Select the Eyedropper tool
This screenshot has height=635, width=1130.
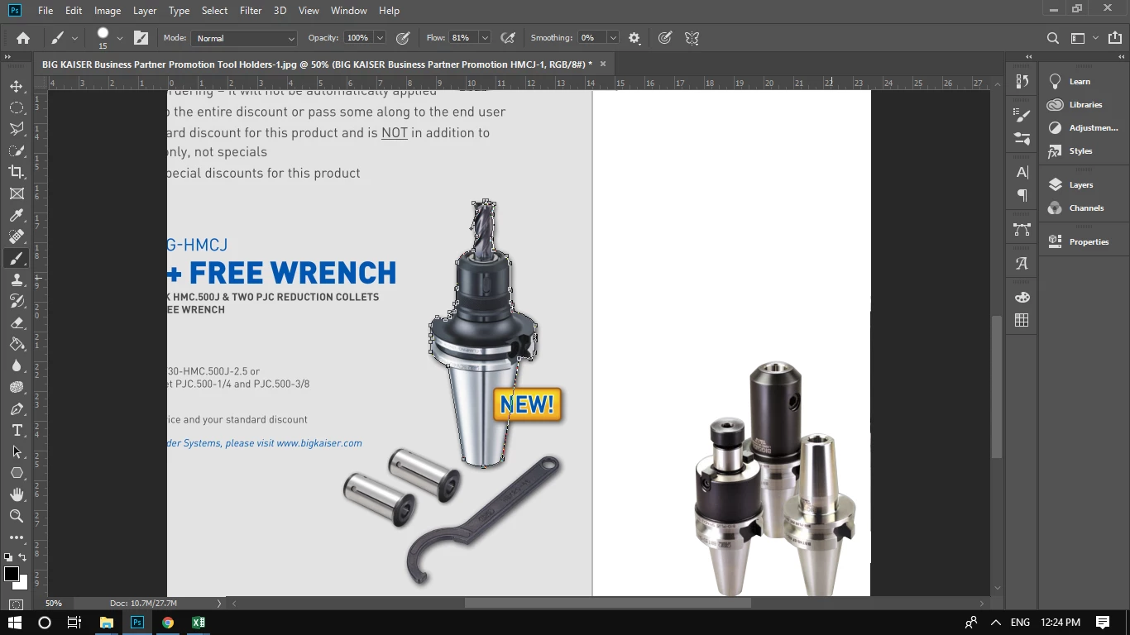click(x=17, y=215)
